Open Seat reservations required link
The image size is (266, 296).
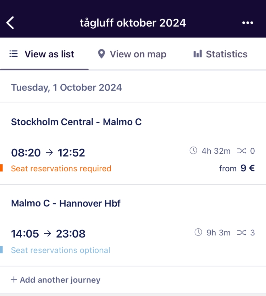point(61,169)
